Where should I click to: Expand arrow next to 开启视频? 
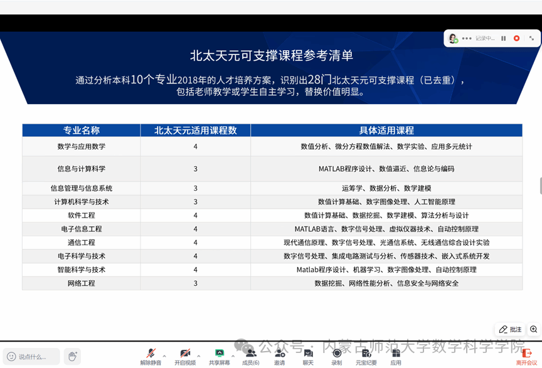(199, 355)
